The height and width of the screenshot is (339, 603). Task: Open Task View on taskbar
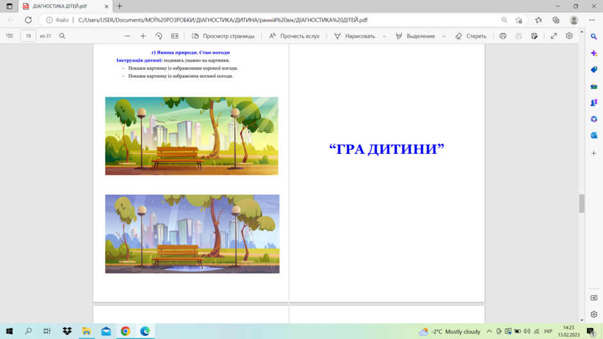coord(47,331)
